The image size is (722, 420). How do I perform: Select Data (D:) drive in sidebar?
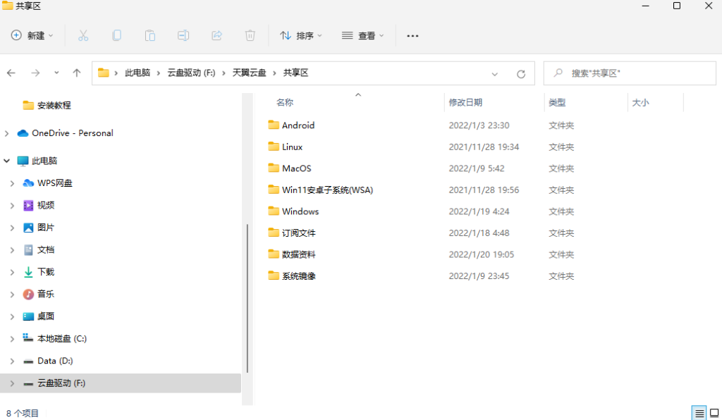pos(55,361)
